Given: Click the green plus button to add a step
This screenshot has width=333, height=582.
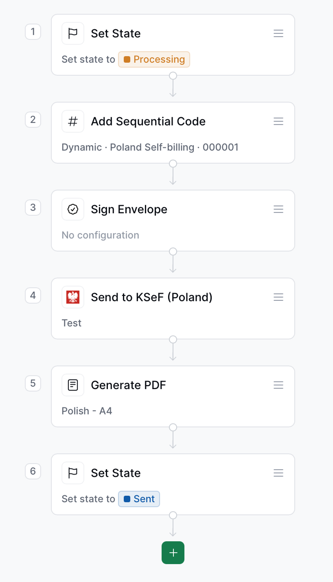Looking at the screenshot, I should click(173, 552).
